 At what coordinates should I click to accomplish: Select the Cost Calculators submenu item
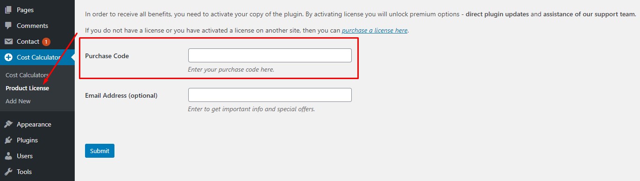27,75
